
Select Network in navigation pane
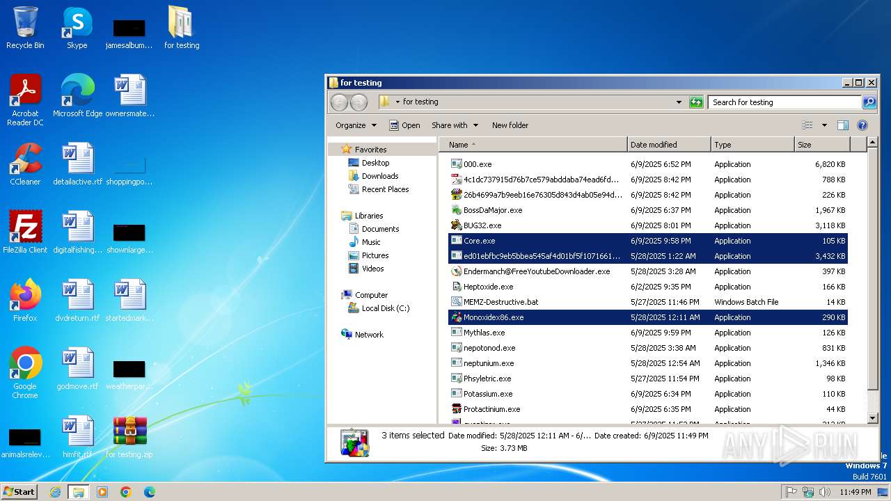369,335
